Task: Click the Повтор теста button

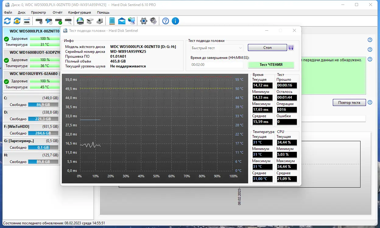Action: point(349,103)
